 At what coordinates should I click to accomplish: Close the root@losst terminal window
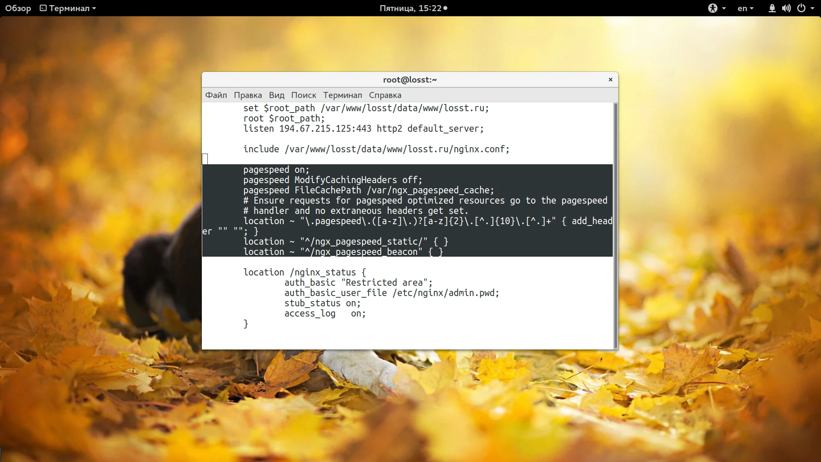(x=610, y=80)
